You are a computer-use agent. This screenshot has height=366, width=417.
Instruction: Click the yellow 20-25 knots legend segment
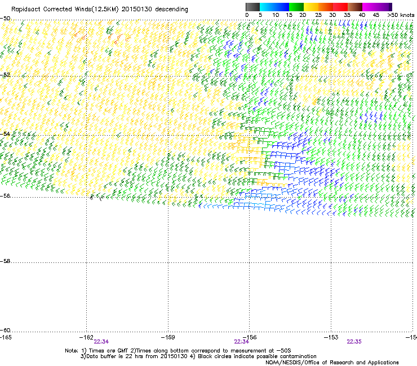(x=311, y=7)
